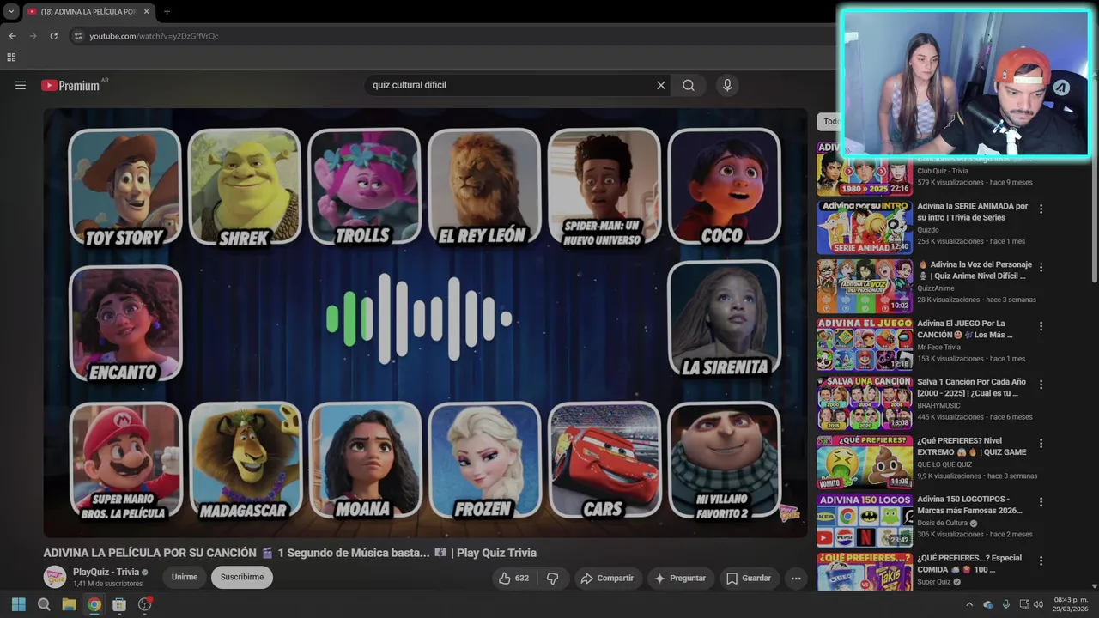
Task: Open options for Salva 1 Cancion video
Action: (1041, 385)
